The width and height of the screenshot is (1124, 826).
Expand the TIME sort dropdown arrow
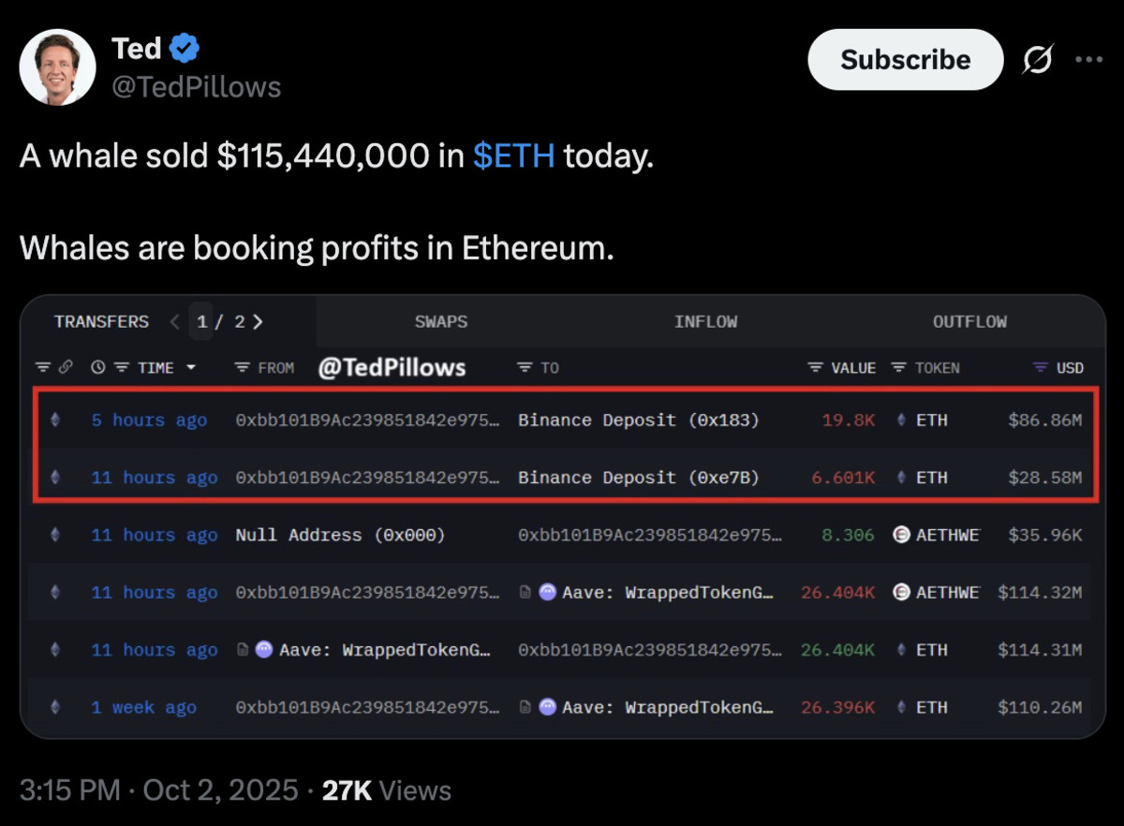(x=191, y=368)
